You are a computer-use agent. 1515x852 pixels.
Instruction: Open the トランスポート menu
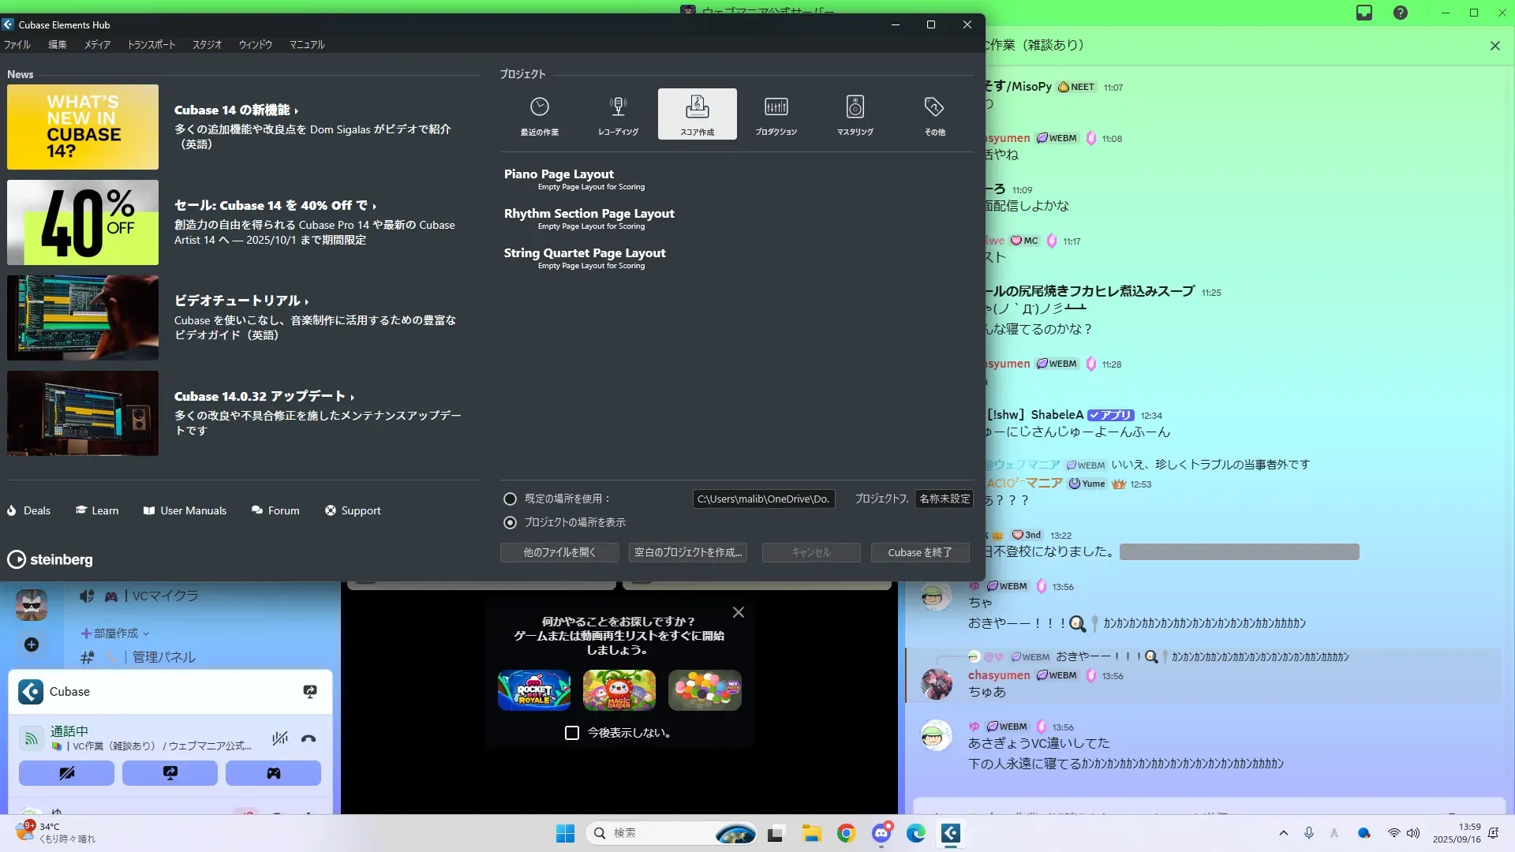point(151,45)
